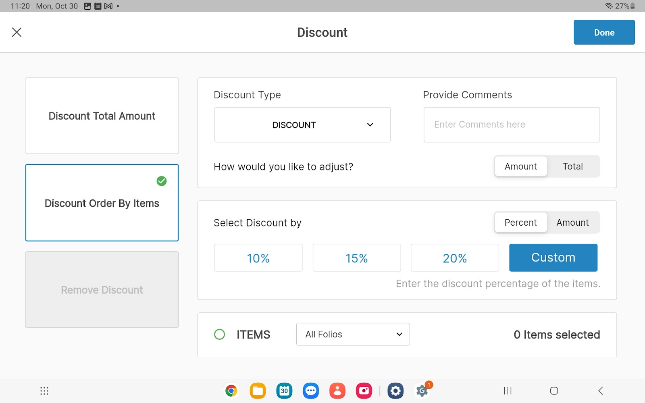Open Chrome from the taskbar

coord(231,391)
